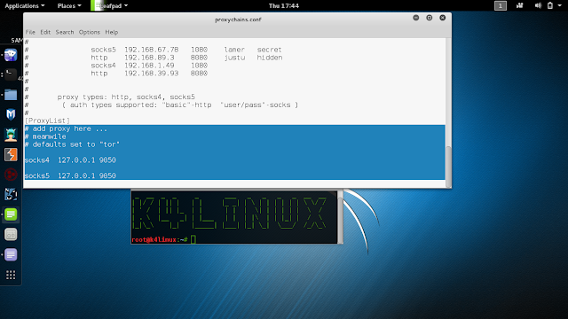
Task: Click the Leafpad vertical scrollbar thumb
Action: click(448, 167)
